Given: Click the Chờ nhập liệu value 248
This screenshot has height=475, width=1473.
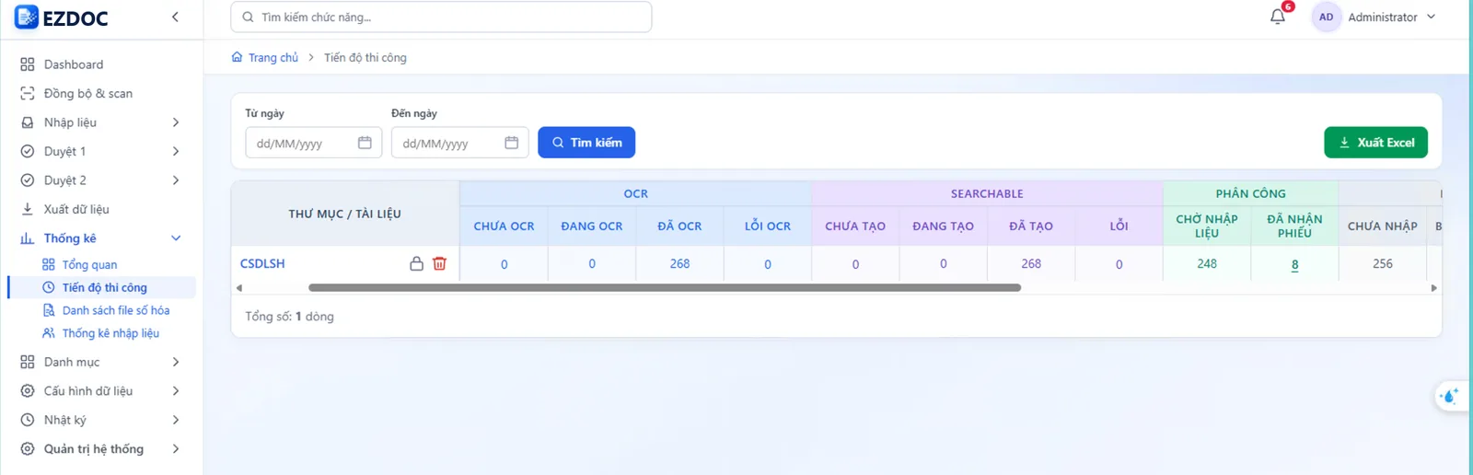Looking at the screenshot, I should point(1207,263).
